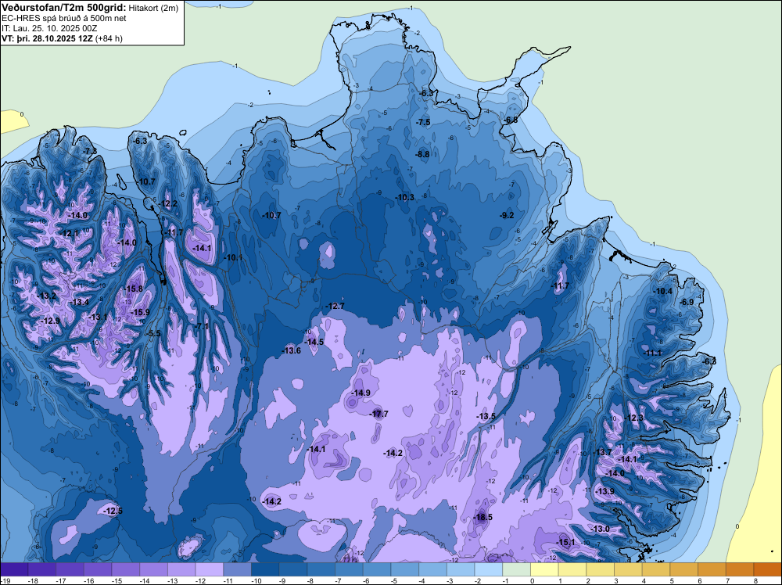Click the -14.9 temperature reading
The image size is (782, 585).
pyautogui.click(x=361, y=393)
